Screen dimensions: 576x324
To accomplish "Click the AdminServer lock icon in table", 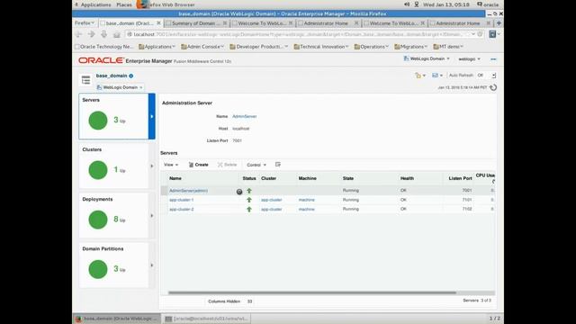I will pos(239,192).
